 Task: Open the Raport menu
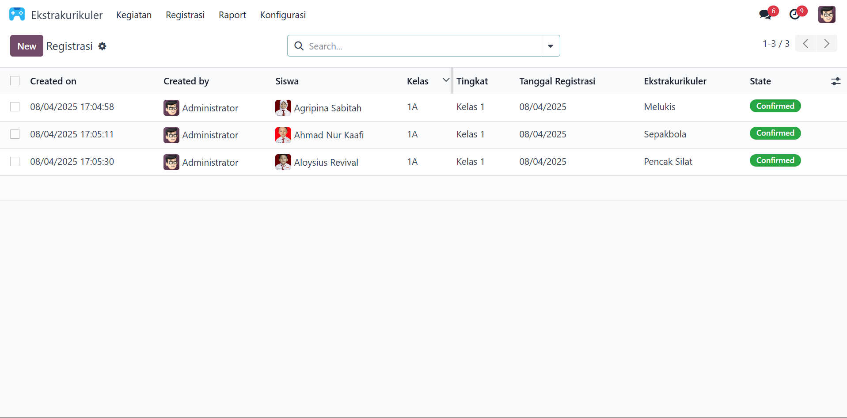pos(232,15)
